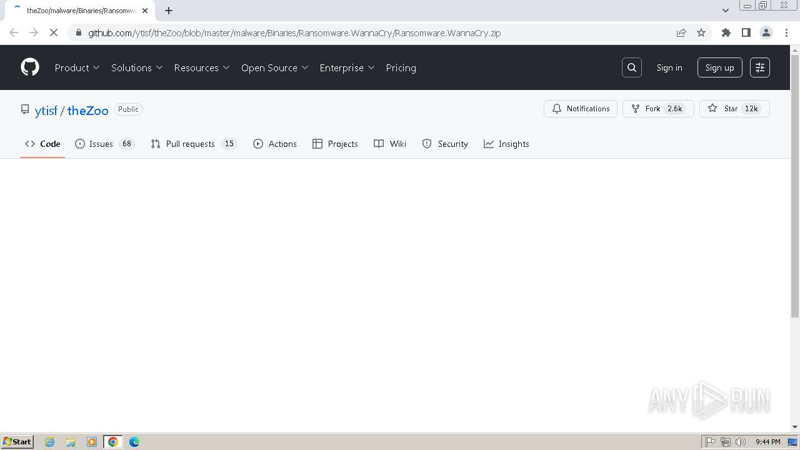Open the Chrome three-dot menu
The image size is (800, 450).
pos(786,32)
